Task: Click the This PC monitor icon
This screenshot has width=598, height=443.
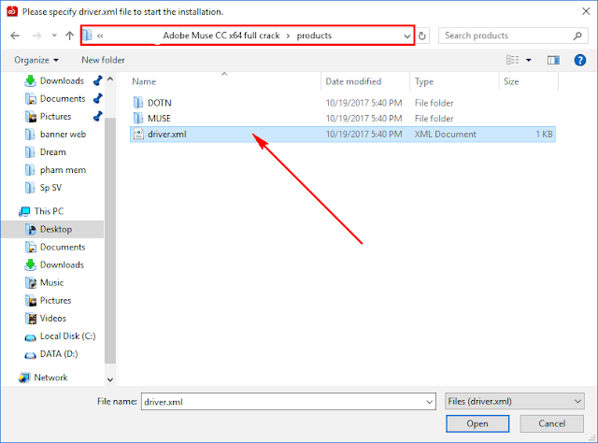Action: [x=24, y=211]
